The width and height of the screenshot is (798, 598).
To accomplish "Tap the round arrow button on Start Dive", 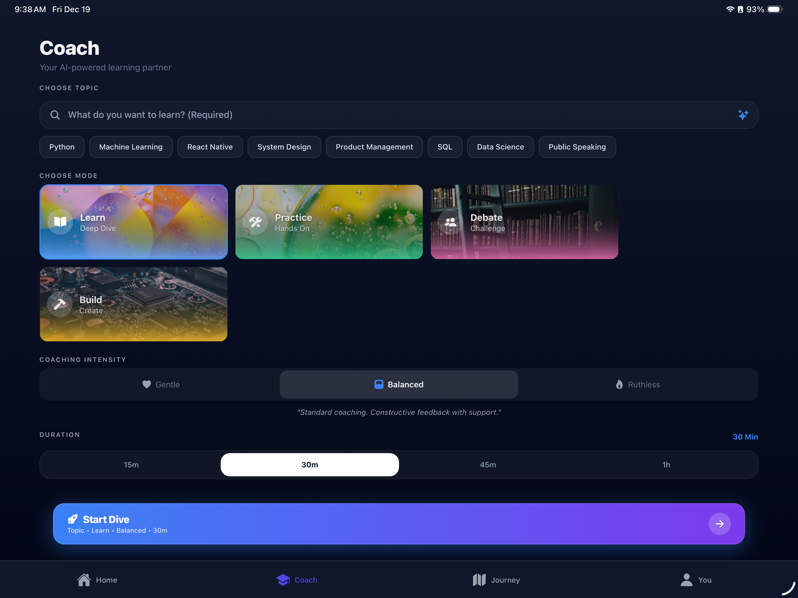I will pos(719,524).
